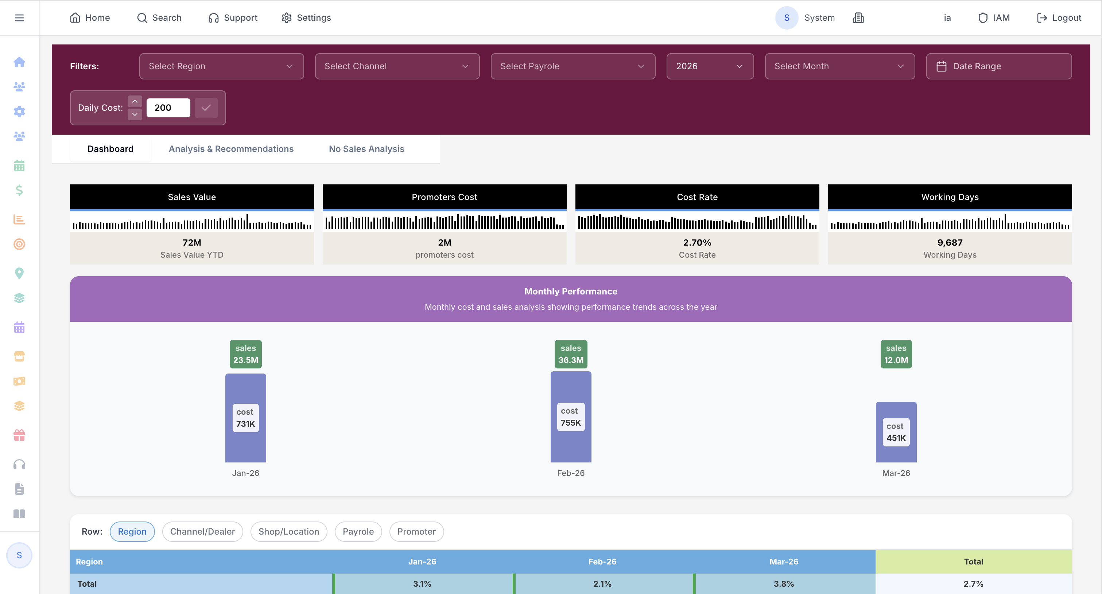Click the Logout link
The image size is (1102, 594).
point(1059,17)
